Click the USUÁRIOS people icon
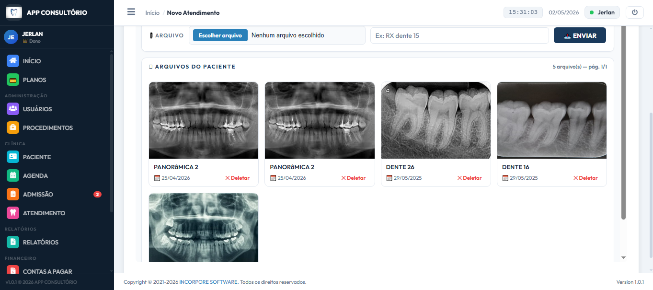653x290 pixels. [x=13, y=109]
